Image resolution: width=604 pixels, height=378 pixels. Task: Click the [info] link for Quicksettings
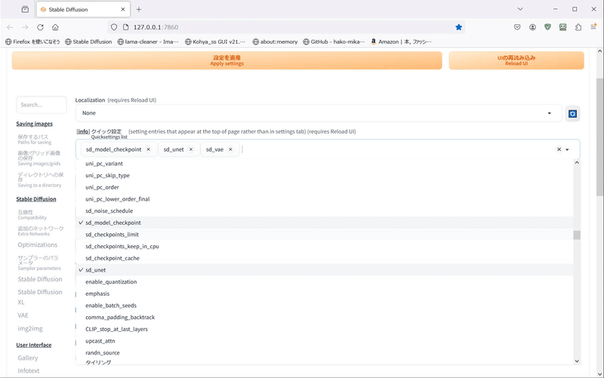point(83,131)
